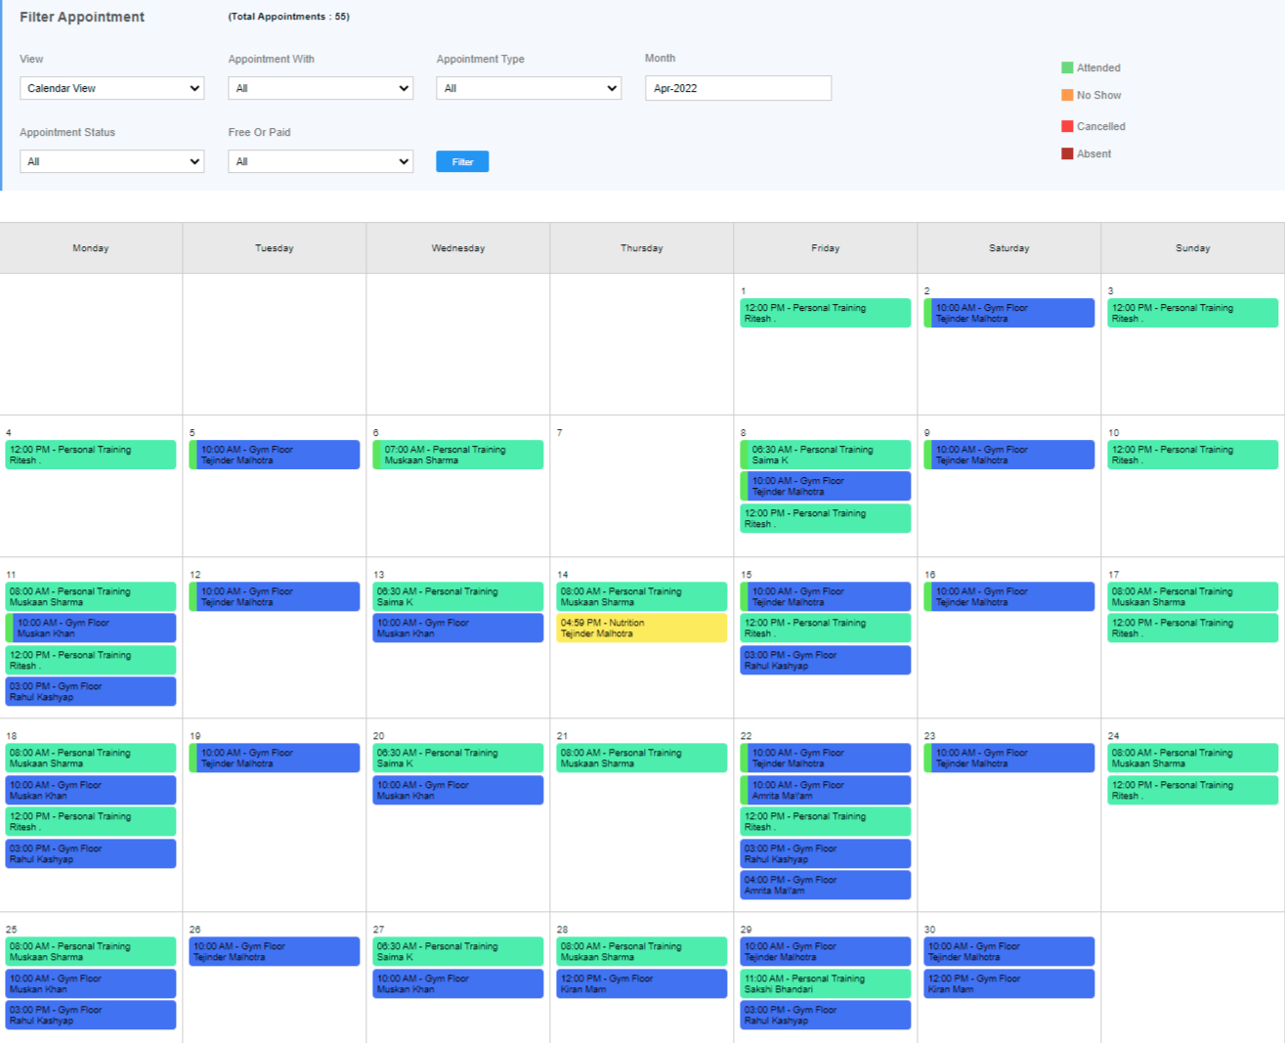Open April 8 06:30 AM Saima K appointment

(x=826, y=455)
